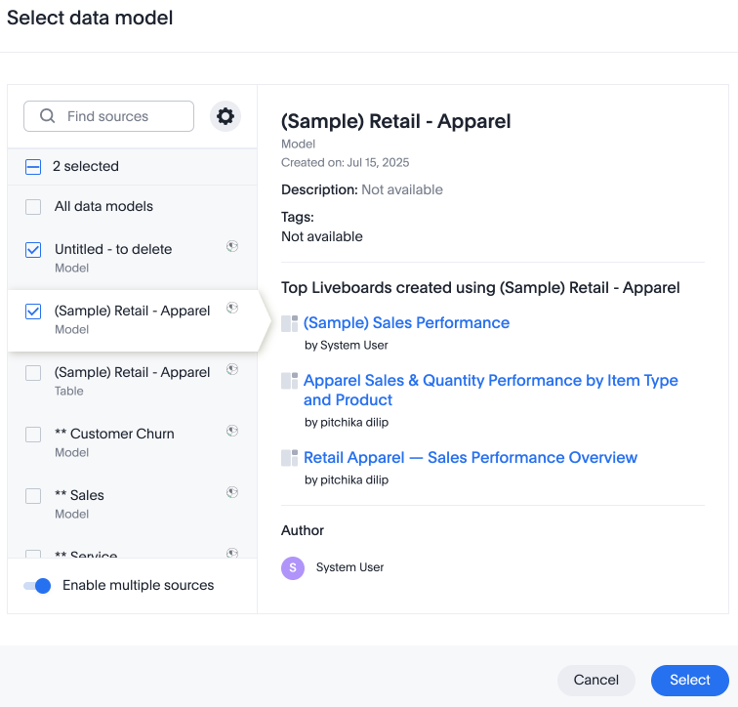
Task: Click the '2 selected' label
Action: (86, 166)
